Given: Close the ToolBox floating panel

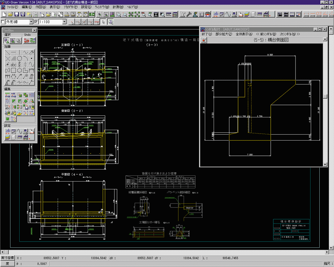Looking at the screenshot, I should point(35,30).
